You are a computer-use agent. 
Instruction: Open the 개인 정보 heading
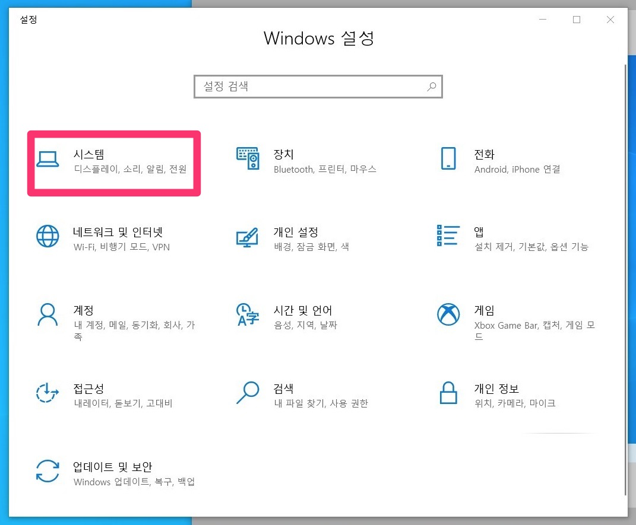pos(497,389)
